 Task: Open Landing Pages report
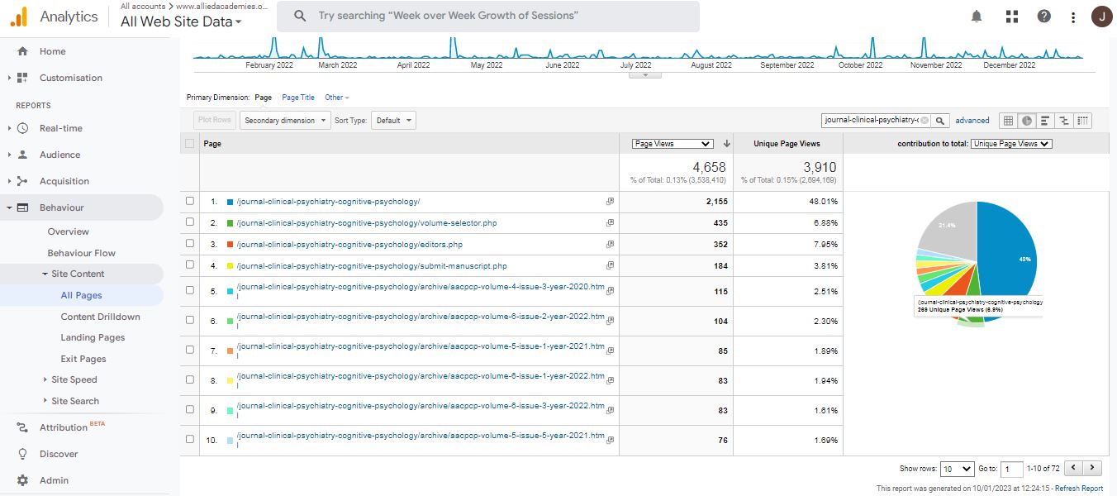click(x=93, y=337)
